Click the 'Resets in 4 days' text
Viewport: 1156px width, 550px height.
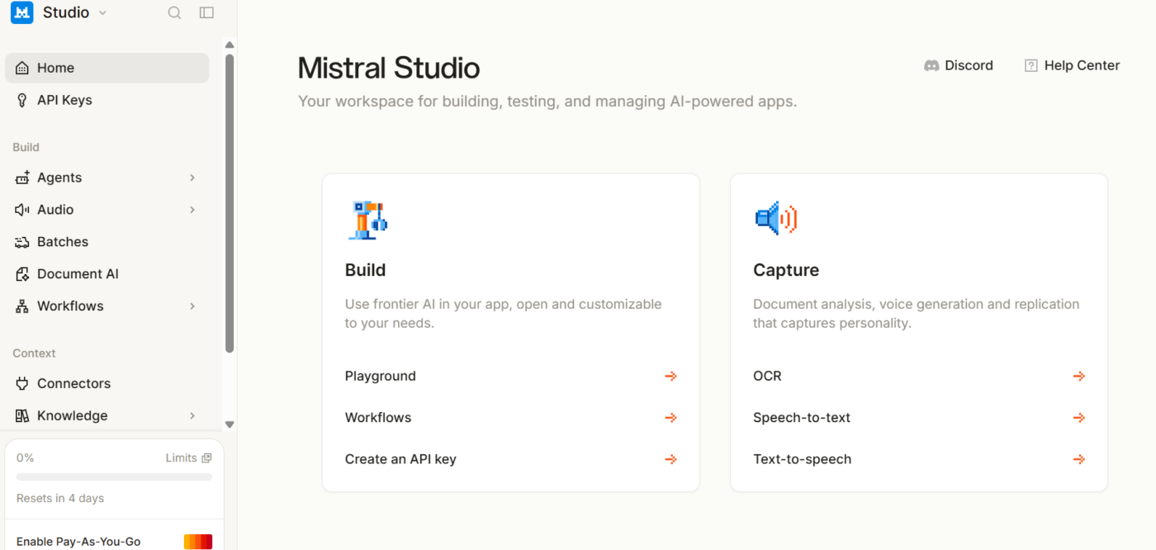[60, 498]
